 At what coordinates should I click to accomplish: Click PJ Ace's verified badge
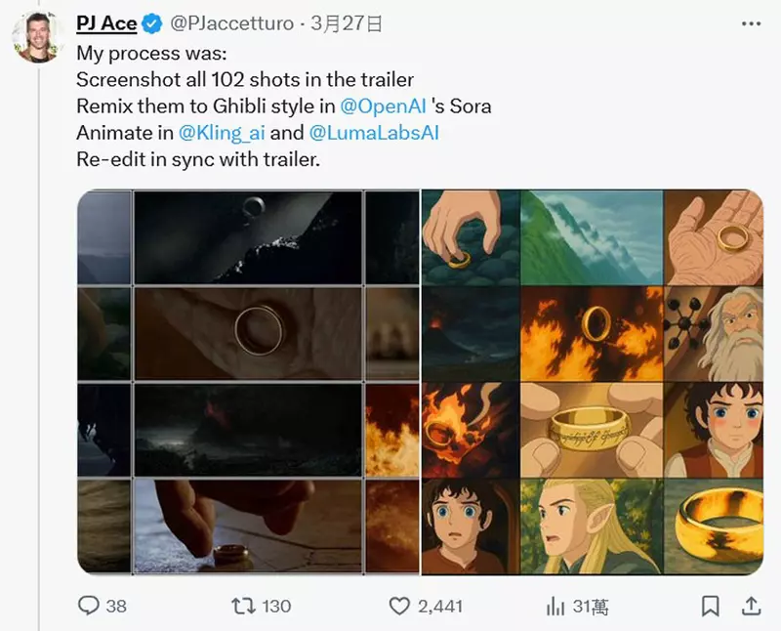pos(154,23)
